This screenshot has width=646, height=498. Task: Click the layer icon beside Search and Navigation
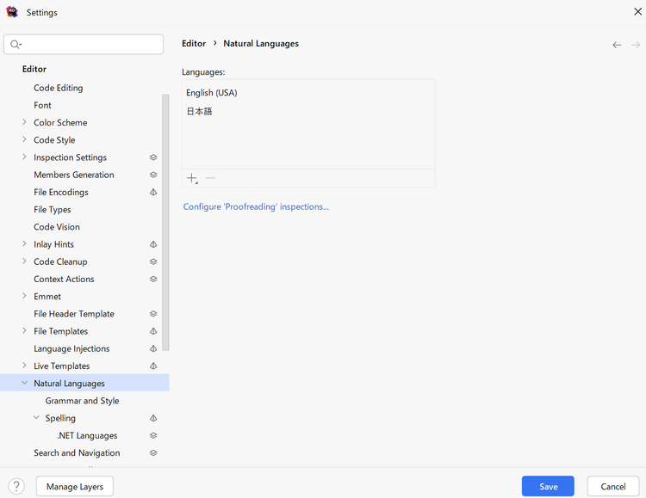[153, 452]
